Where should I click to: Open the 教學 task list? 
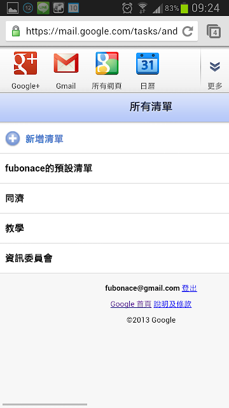tap(114, 228)
